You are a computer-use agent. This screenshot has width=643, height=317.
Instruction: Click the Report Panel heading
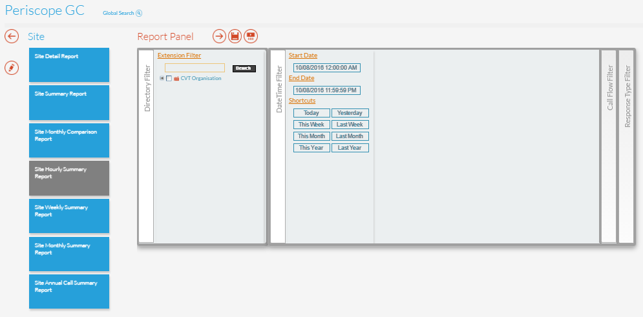(x=165, y=37)
